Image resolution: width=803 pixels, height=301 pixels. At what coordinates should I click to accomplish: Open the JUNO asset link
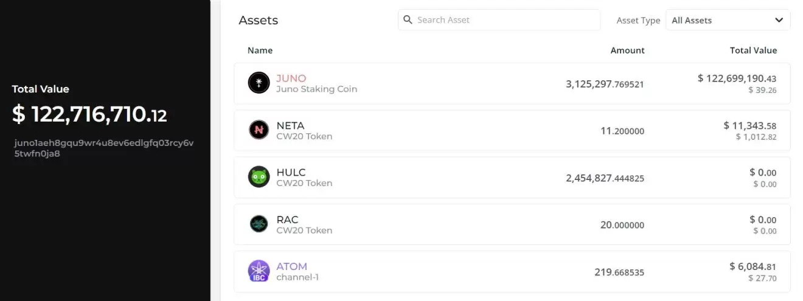[291, 78]
